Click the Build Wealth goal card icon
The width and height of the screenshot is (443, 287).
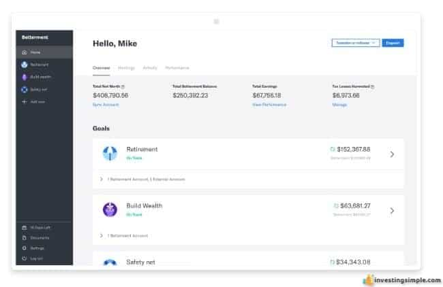(x=110, y=209)
